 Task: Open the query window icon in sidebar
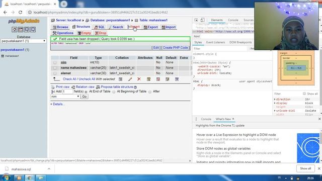coord(27,30)
